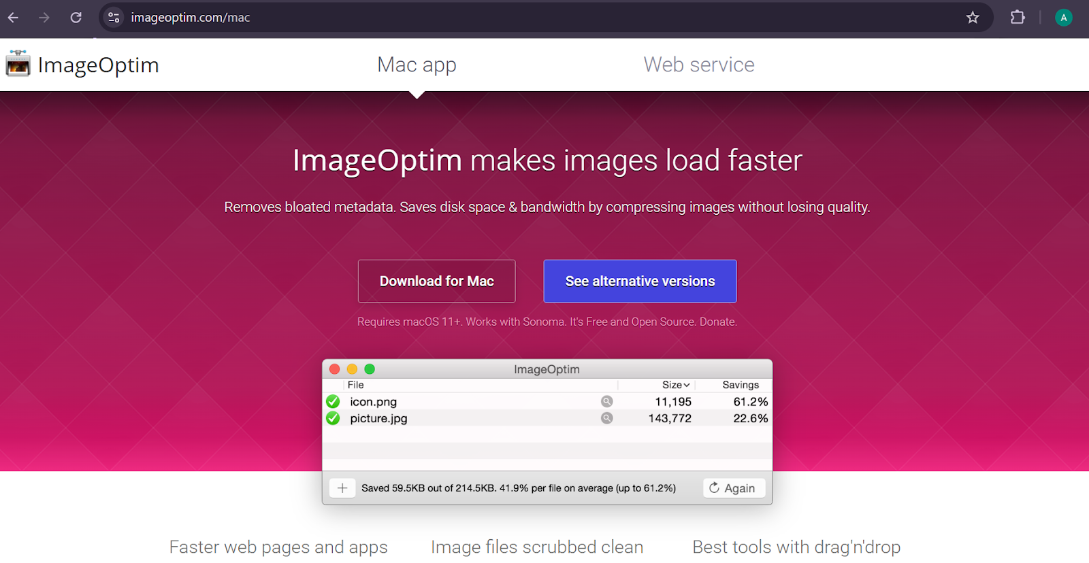Click the plus add-files button

(x=342, y=488)
